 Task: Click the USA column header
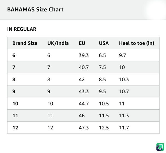104,43
